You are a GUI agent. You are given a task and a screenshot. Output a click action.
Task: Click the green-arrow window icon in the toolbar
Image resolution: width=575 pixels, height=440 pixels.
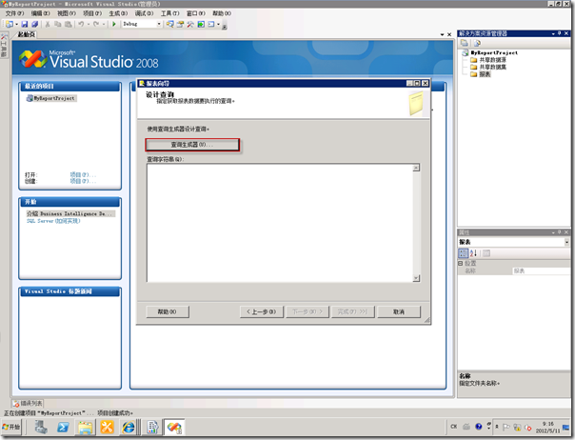201,24
